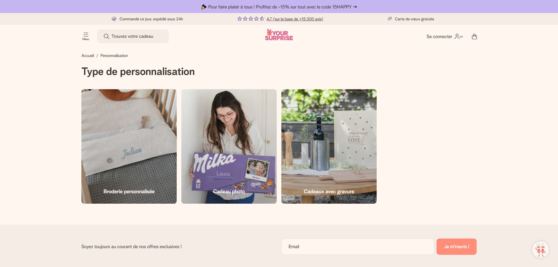Click the 'Type de personnalisation' heading

click(x=138, y=72)
